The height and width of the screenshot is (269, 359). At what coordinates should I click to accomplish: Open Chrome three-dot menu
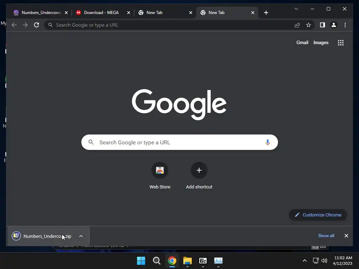(x=345, y=25)
